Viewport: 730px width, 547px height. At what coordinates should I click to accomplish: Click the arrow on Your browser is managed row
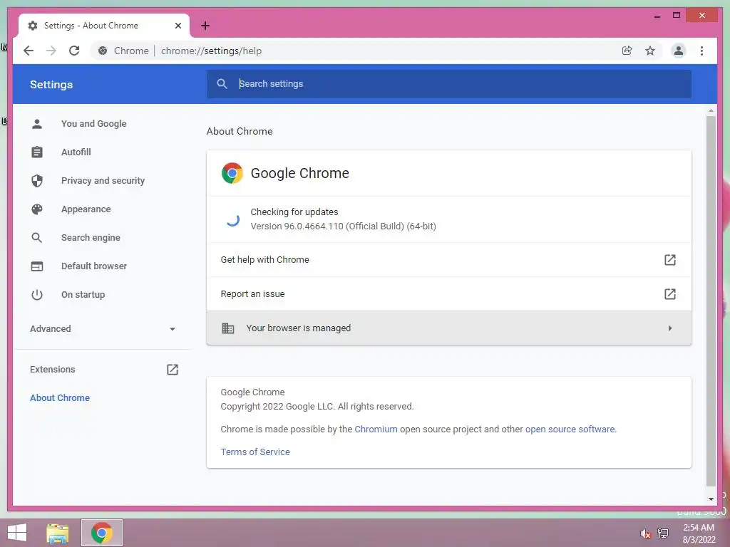pos(670,328)
